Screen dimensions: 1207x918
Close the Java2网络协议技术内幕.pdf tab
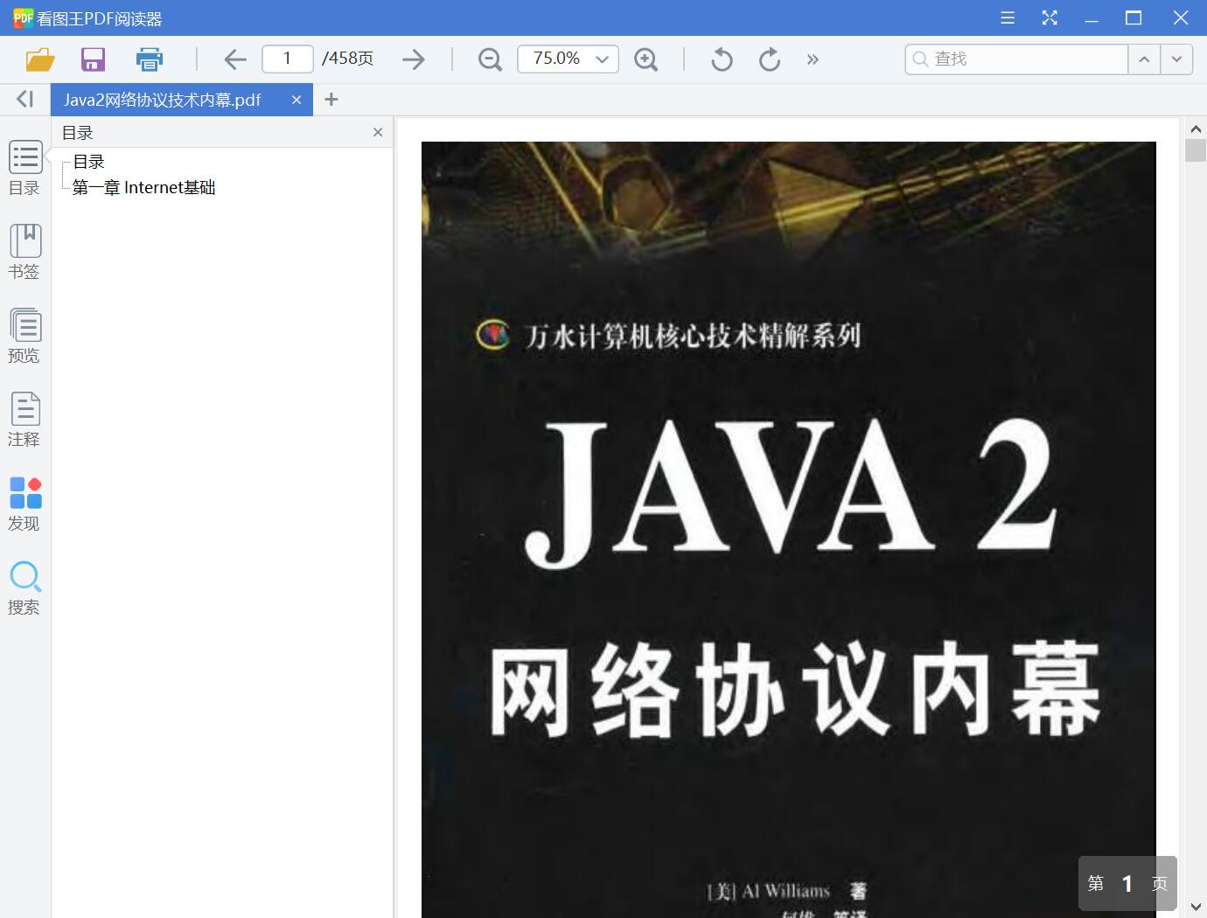[297, 100]
